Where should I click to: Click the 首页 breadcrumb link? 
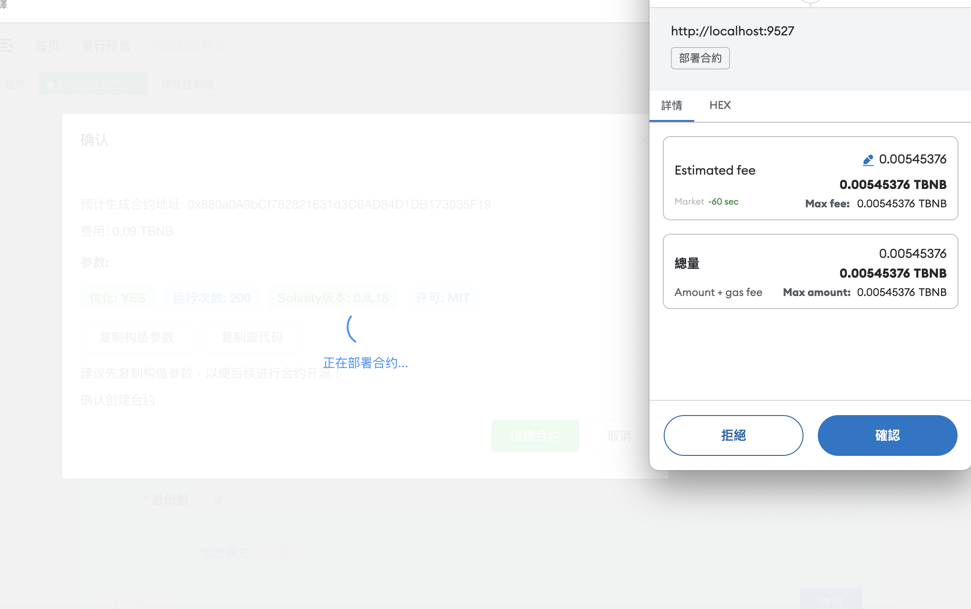click(47, 46)
